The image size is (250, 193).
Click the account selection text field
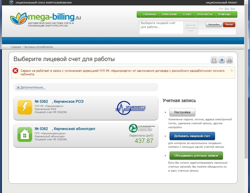coord(161,27)
